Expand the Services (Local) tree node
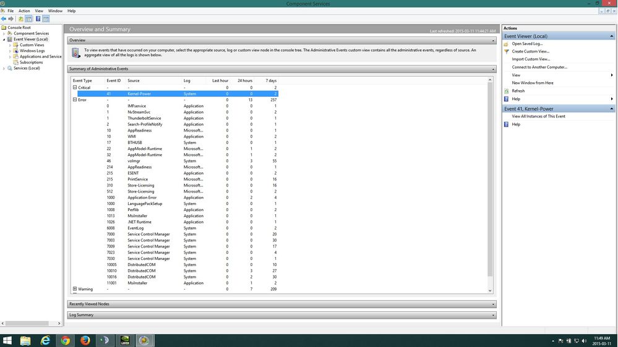The image size is (618, 347). pyautogui.click(x=4, y=68)
